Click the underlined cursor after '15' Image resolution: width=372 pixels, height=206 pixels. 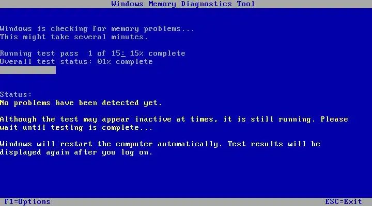coord(123,55)
